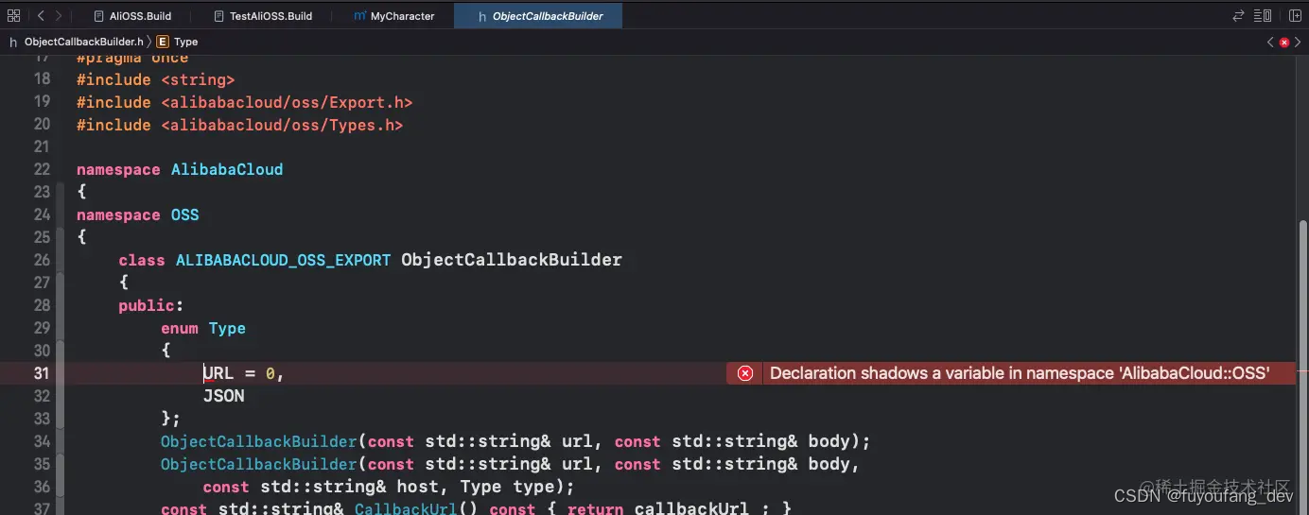The height and width of the screenshot is (515, 1309).
Task: Click '<alibabacloud/oss/Types.h>' include
Action: click(282, 125)
